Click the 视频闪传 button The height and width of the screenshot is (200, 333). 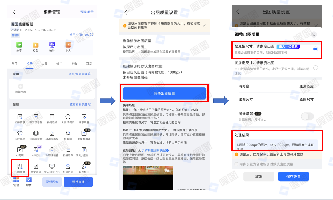click(52, 182)
